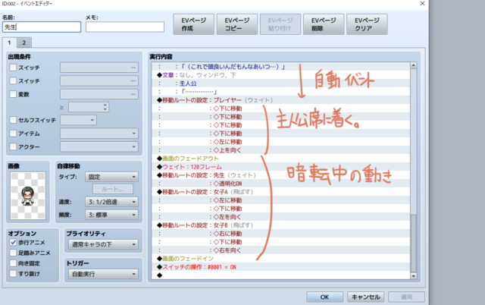The width and height of the screenshot is (485, 305).
Task: Click the command list scroll-up arrow
Action: pos(414,65)
